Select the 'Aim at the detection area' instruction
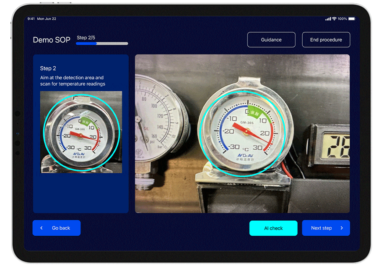 [73, 81]
